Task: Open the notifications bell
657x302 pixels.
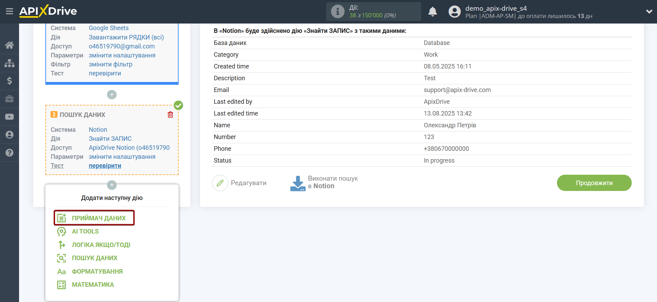Action: pos(432,12)
